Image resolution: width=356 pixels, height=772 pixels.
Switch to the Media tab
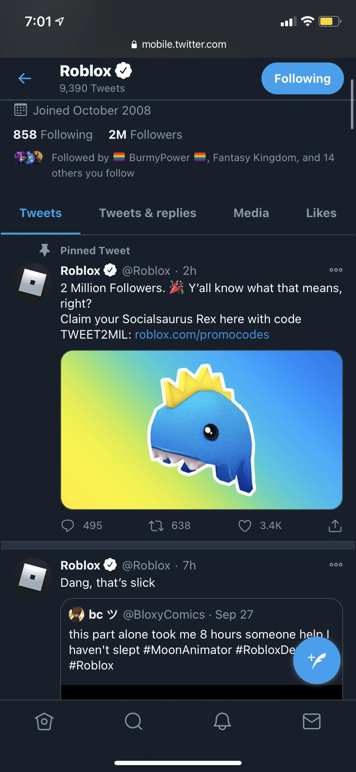click(251, 213)
